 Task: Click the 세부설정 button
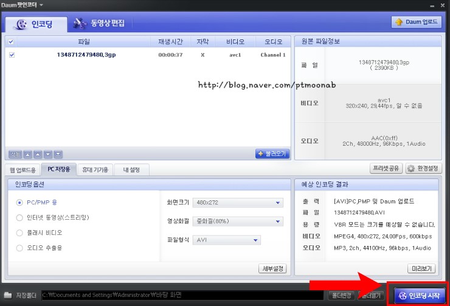(x=272, y=268)
